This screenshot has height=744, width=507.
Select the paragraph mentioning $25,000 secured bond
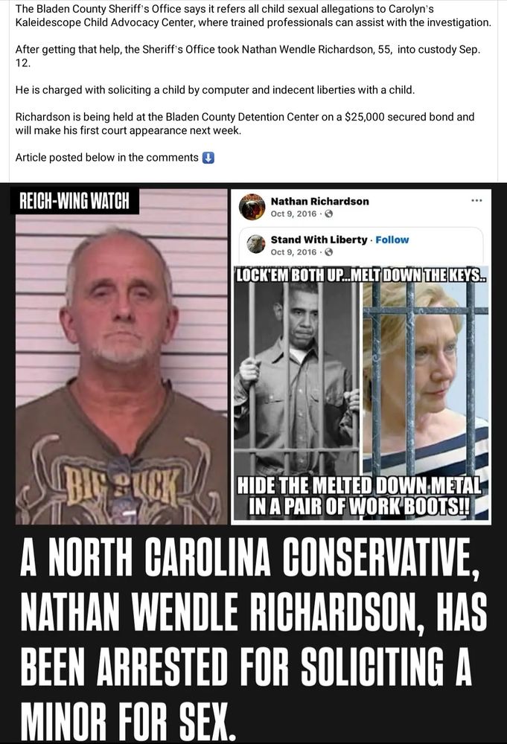point(244,124)
